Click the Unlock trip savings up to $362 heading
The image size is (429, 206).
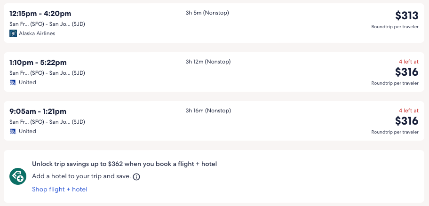pos(124,164)
